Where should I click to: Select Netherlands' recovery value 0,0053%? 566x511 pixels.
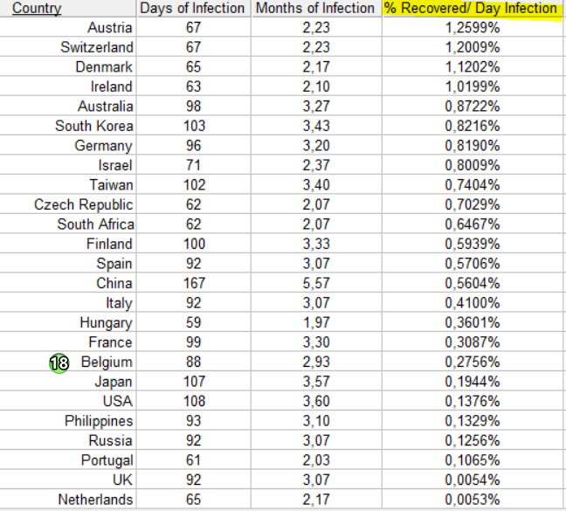coord(473,500)
